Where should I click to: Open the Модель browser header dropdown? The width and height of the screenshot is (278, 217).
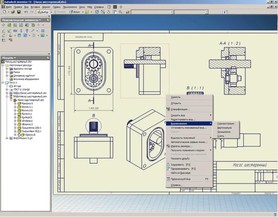pos(15,58)
